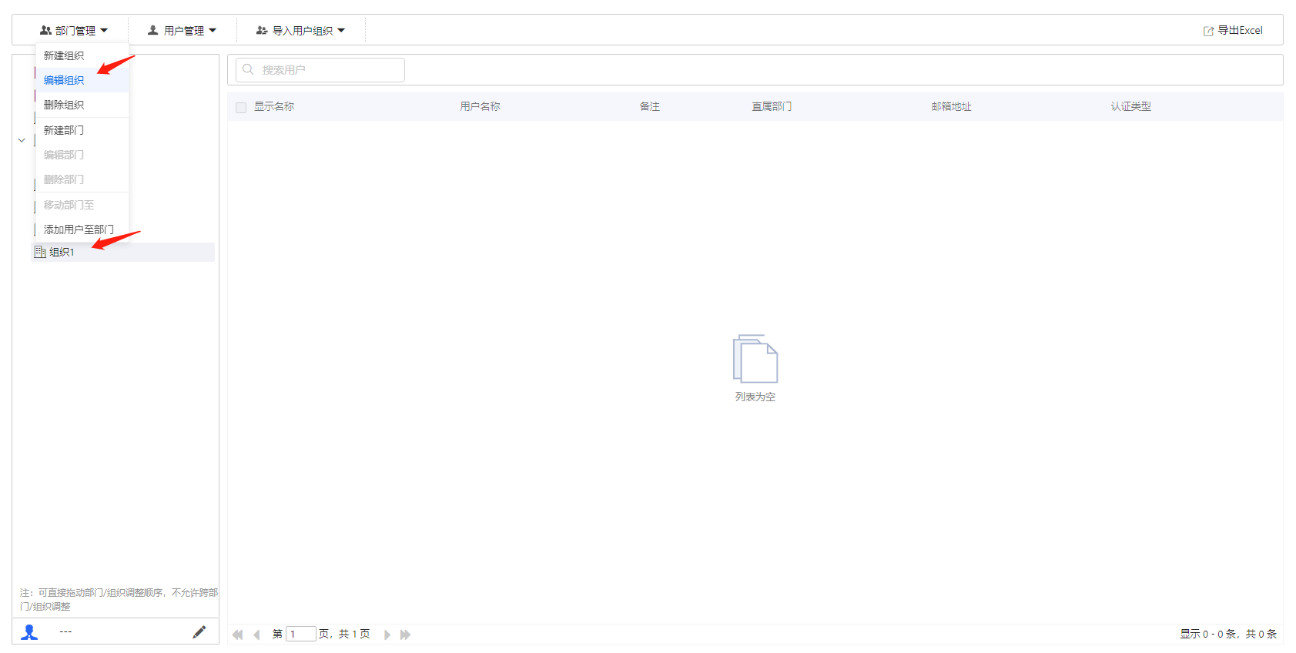Open the 用户管理 dropdown menu
Viewport: 1296px width, 653px height.
pos(183,31)
